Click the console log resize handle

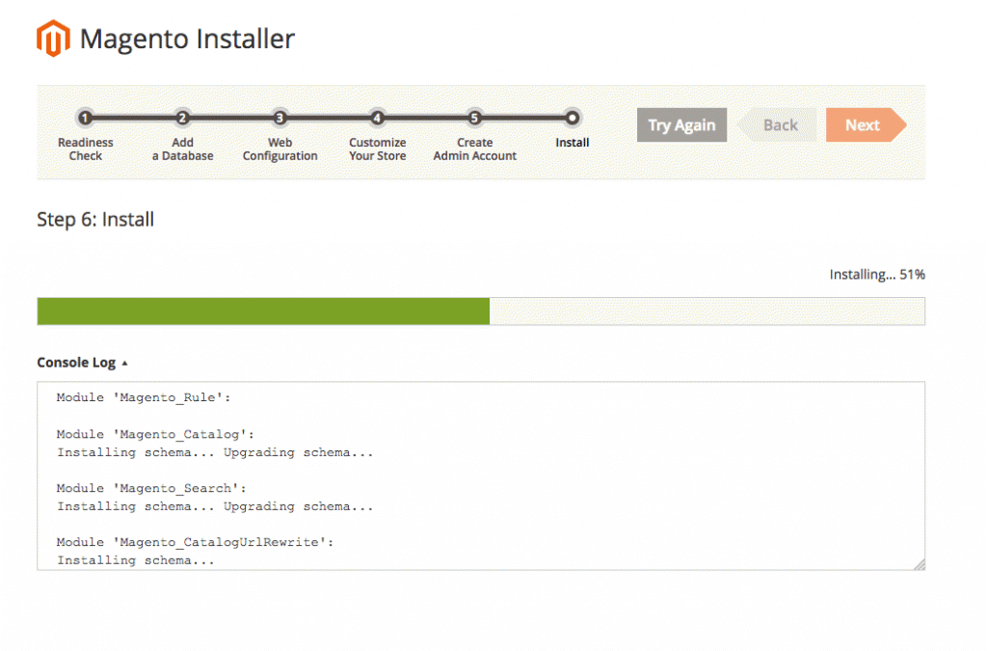coord(920,565)
